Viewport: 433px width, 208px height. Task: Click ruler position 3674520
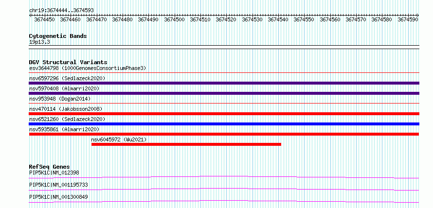226,19
